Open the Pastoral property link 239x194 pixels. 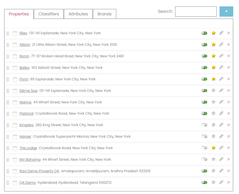[x=27, y=114]
